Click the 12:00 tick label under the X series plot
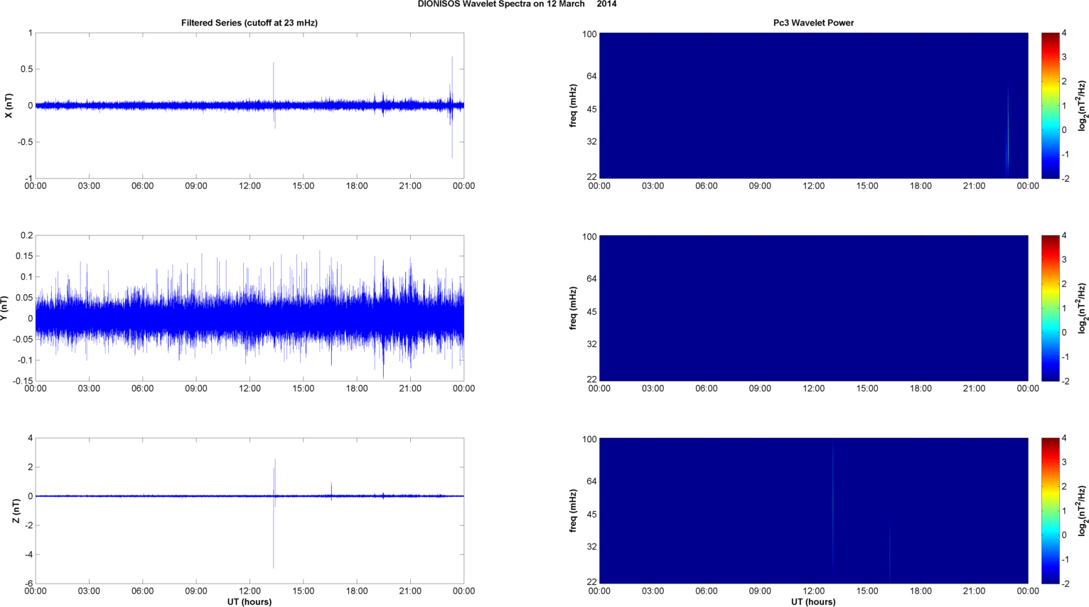This screenshot has width=1089, height=607. (250, 186)
